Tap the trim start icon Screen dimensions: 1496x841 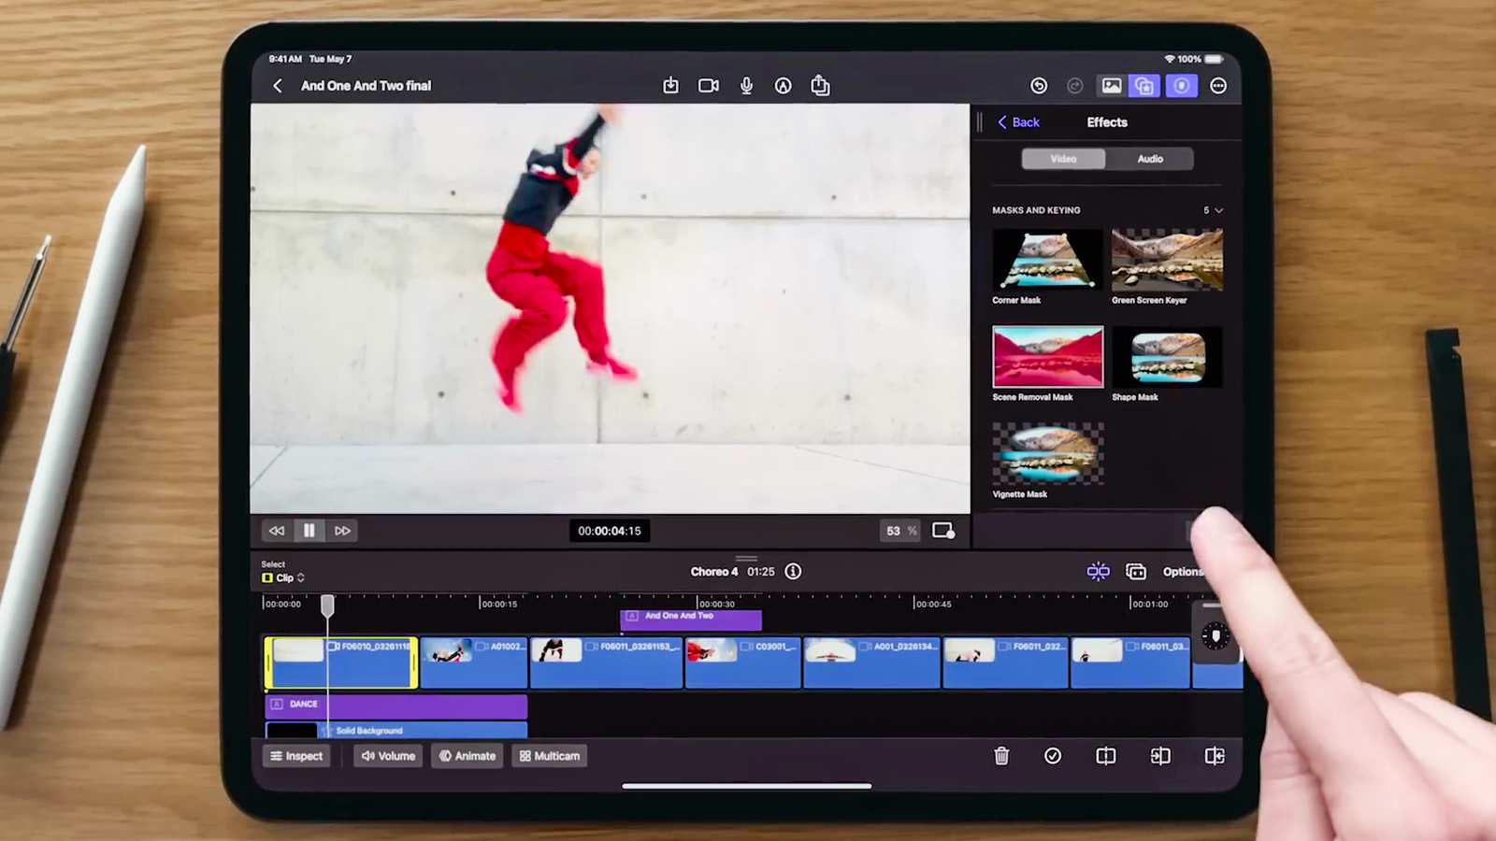click(1160, 756)
